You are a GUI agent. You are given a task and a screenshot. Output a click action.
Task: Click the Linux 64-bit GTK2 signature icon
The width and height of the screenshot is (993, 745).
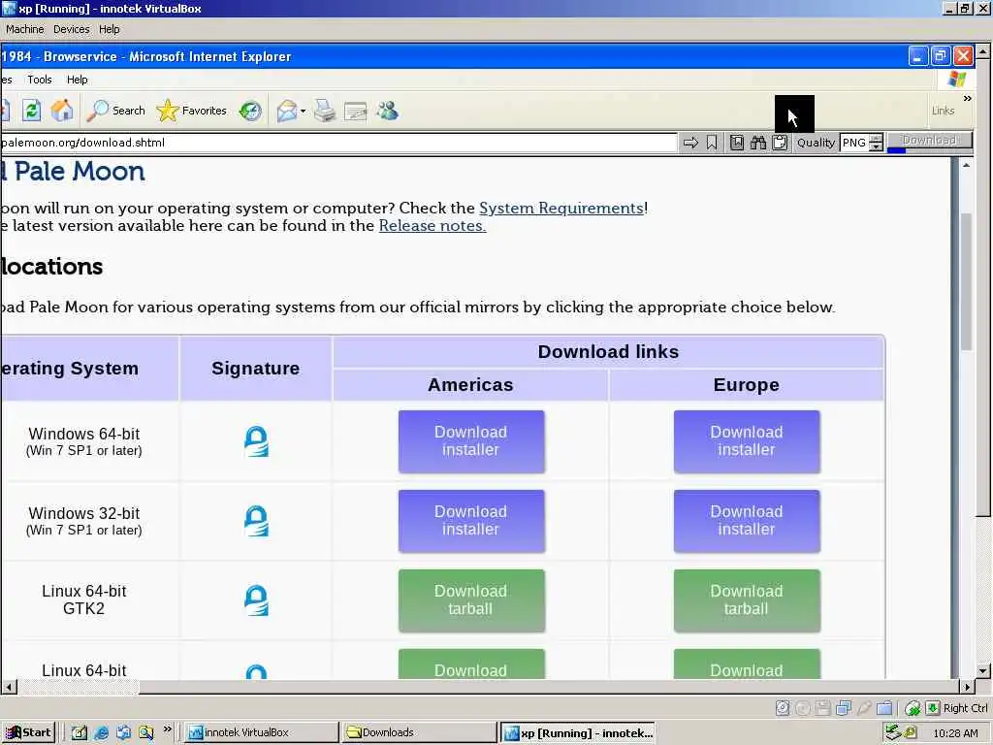(256, 600)
